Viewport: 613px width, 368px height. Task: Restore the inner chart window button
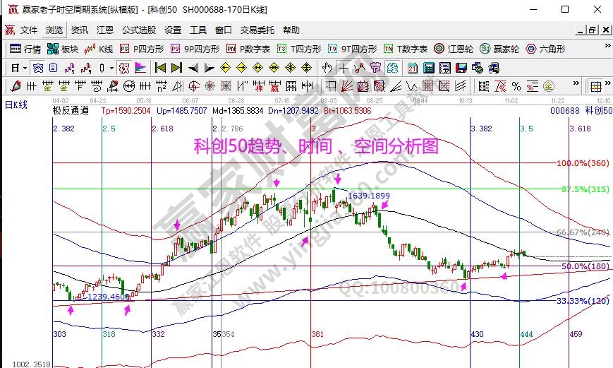[x=593, y=30]
